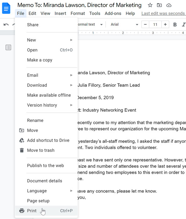Click the document title text
186x219 pixels.
[79, 5]
